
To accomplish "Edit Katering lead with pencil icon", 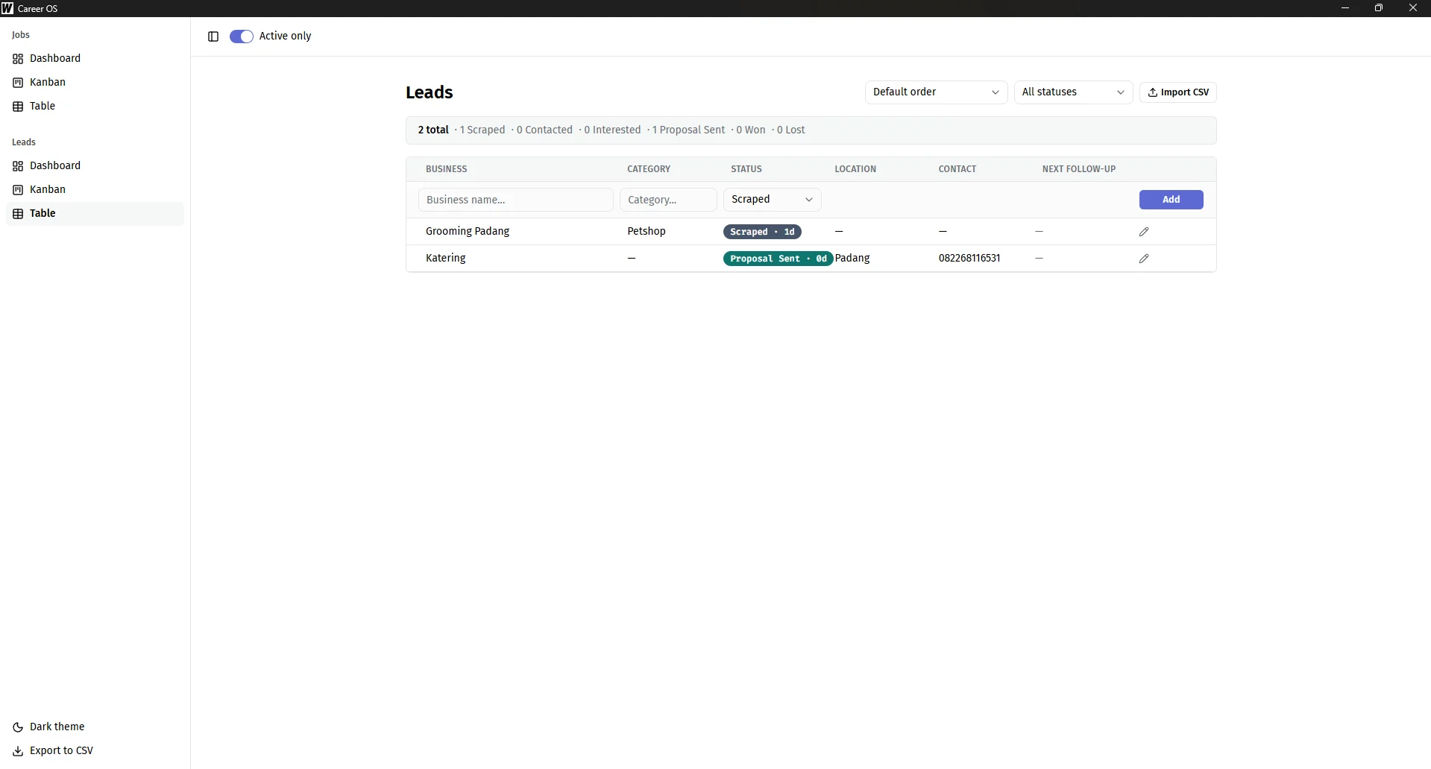I will click(x=1144, y=259).
